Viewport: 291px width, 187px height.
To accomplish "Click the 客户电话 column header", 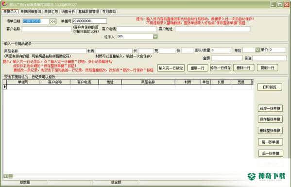I will coord(84,82).
